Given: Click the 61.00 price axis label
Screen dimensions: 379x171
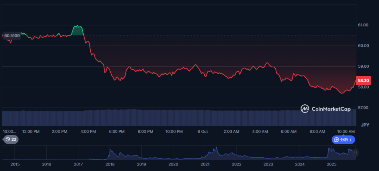Looking at the screenshot, I should click(363, 25).
